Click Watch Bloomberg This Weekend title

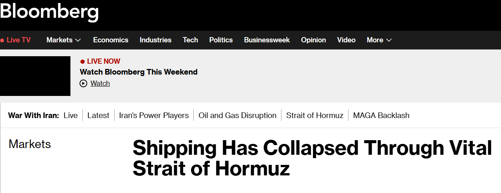coord(139,72)
